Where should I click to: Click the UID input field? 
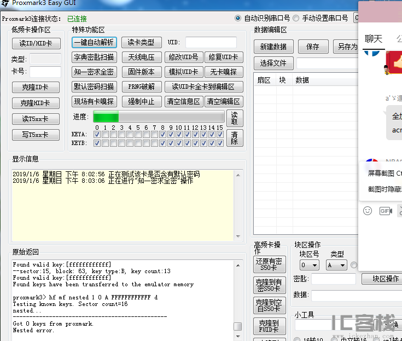coord(211,42)
